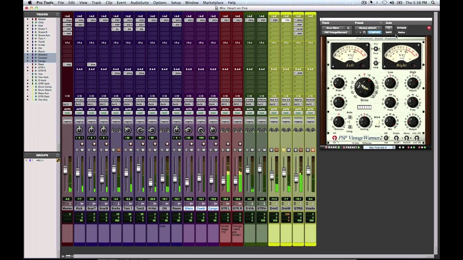Open the Trim insert on SnarT channel
Image resolution: width=463 pixels, height=260 pixels.
pyautogui.click(x=92, y=65)
